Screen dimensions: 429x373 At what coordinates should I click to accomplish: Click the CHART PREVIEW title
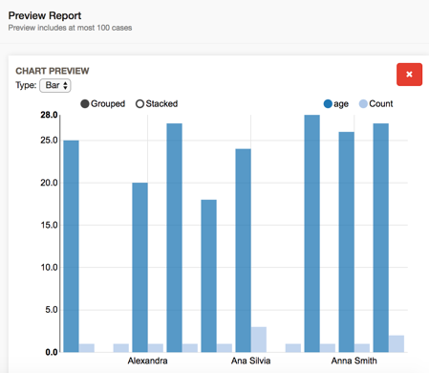(53, 71)
